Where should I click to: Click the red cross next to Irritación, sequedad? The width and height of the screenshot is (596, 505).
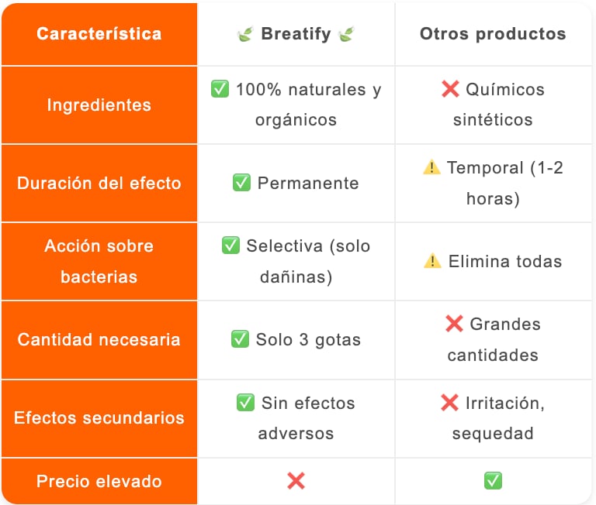point(449,403)
